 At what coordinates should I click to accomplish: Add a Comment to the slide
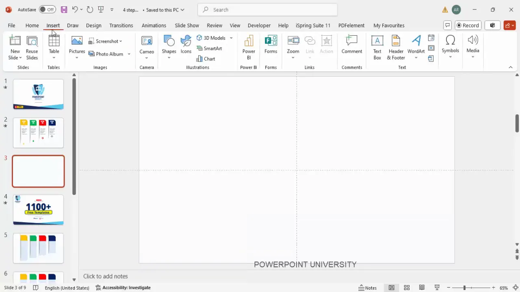click(x=351, y=45)
